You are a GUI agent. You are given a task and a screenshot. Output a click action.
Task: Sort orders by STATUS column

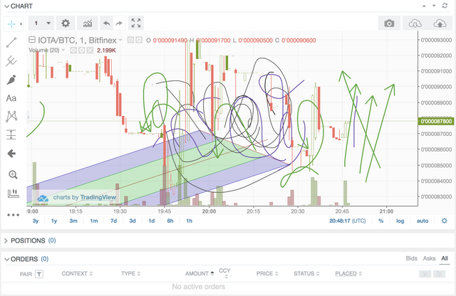point(306,273)
